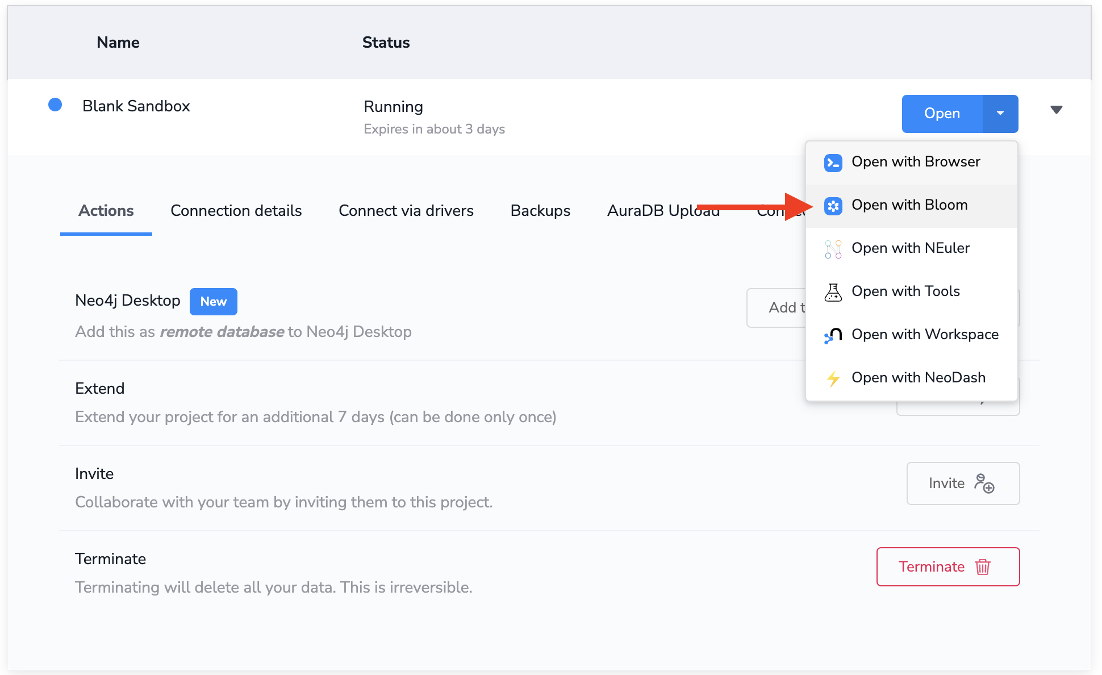Click the blue status dot beside Blank Sandbox
The width and height of the screenshot is (1102, 675).
(x=55, y=105)
